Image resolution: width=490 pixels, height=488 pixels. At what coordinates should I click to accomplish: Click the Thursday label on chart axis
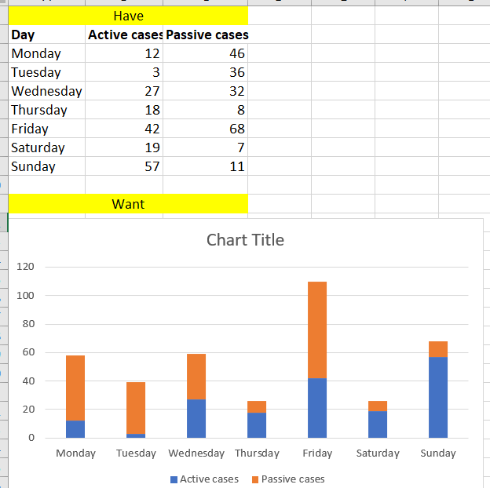[257, 453]
